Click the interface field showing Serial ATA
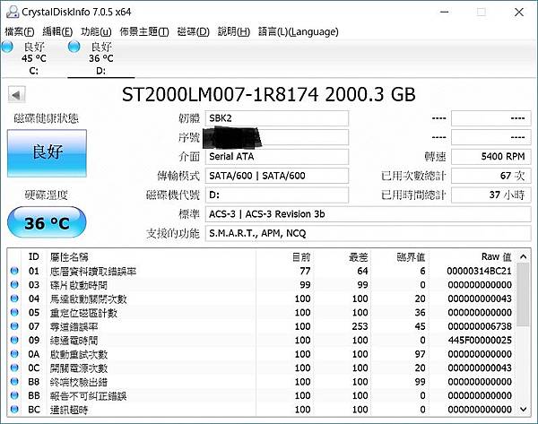The height and width of the screenshot is (424, 538). point(277,157)
